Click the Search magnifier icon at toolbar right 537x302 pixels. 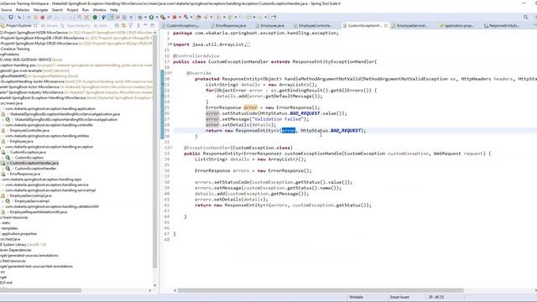[x=526, y=17]
